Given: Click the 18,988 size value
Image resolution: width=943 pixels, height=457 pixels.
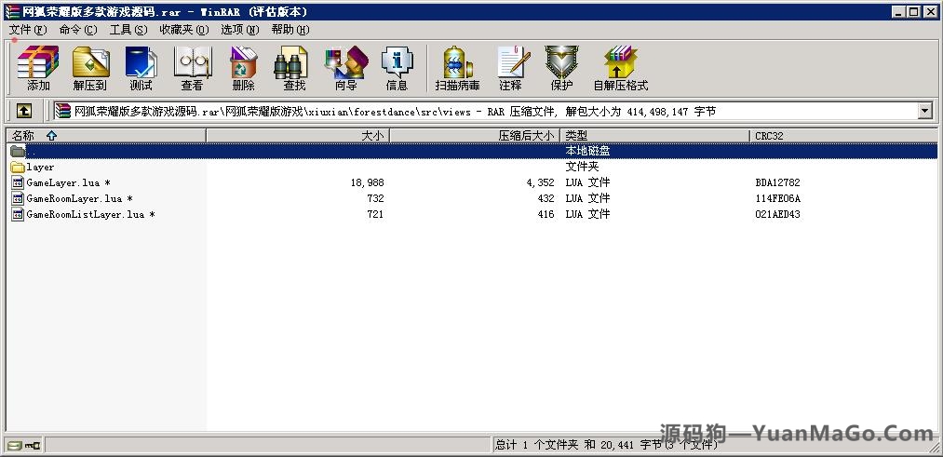Looking at the screenshot, I should coord(368,182).
